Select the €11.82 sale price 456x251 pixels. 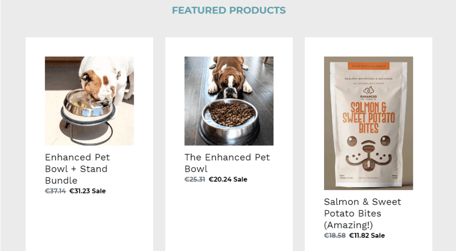pos(359,235)
